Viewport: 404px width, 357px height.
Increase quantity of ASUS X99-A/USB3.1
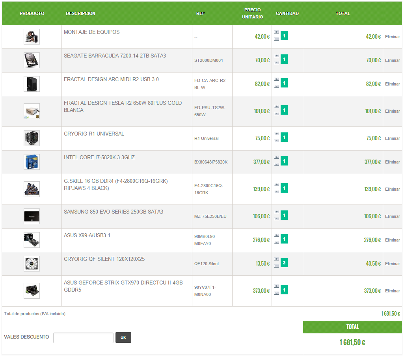pos(276,236)
